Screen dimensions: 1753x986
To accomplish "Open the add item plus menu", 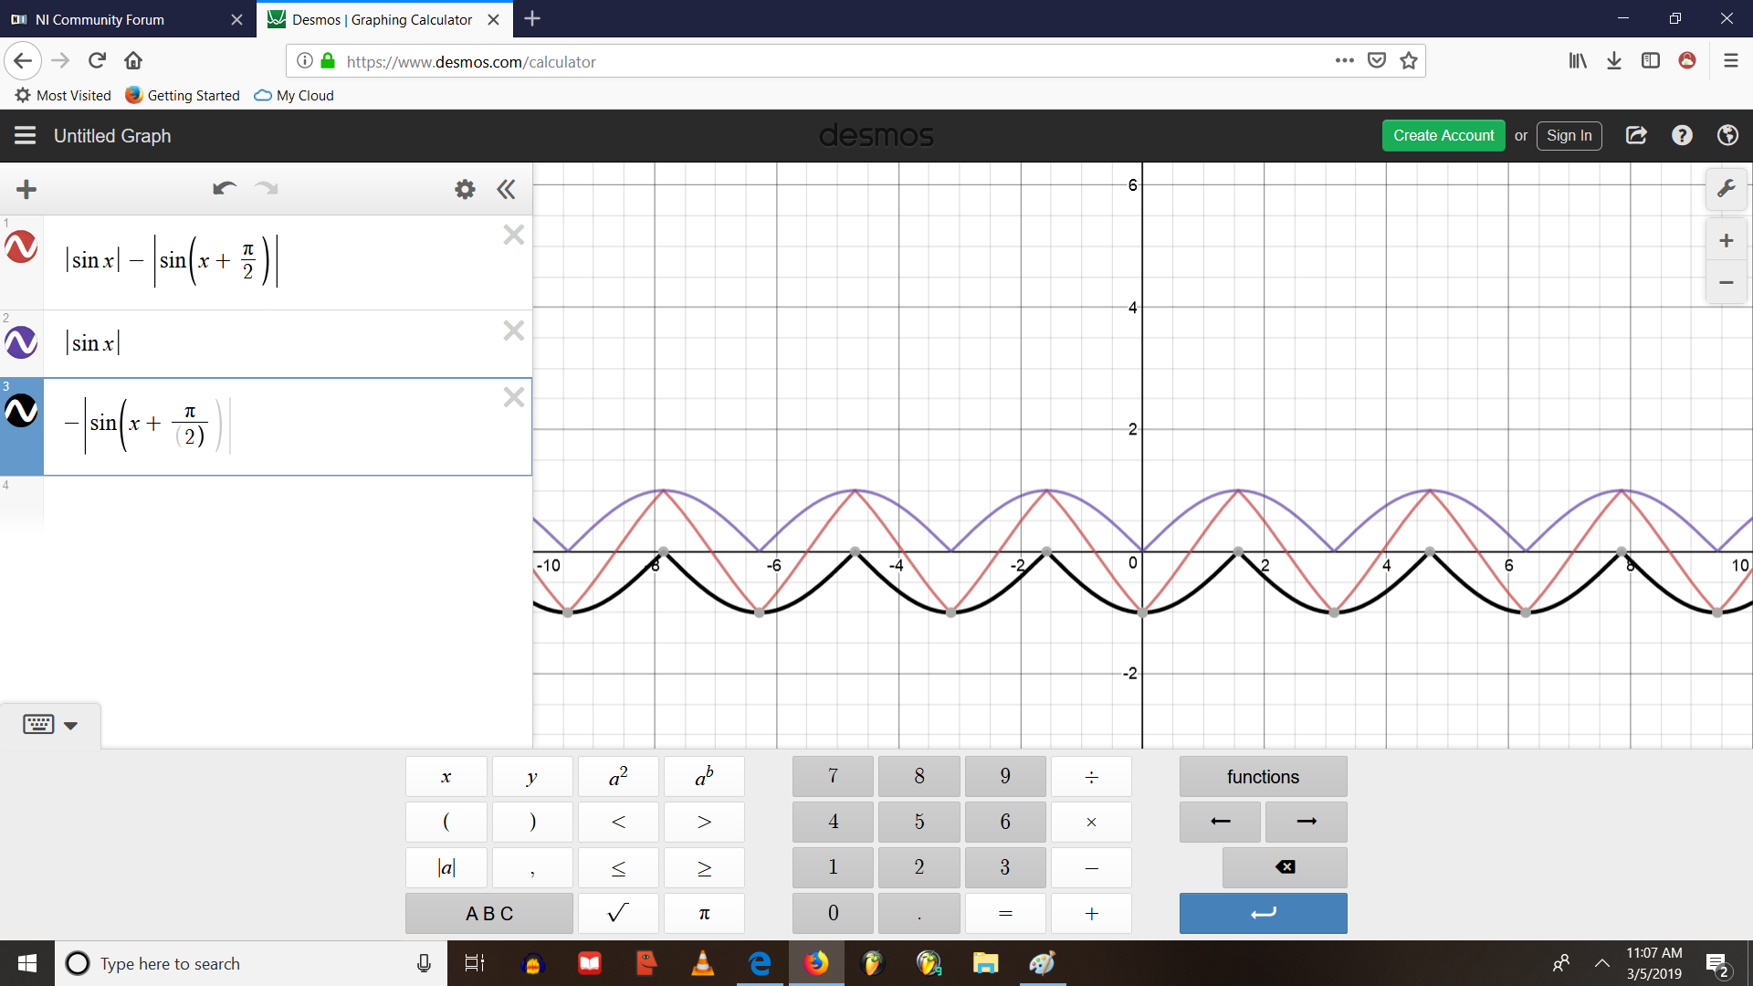I will [26, 189].
